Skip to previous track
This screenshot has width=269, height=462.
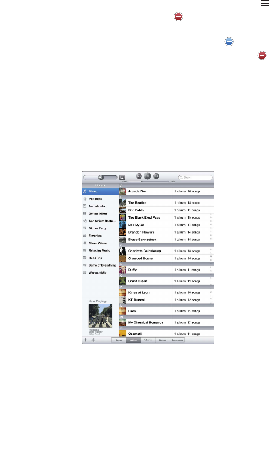coord(139,176)
